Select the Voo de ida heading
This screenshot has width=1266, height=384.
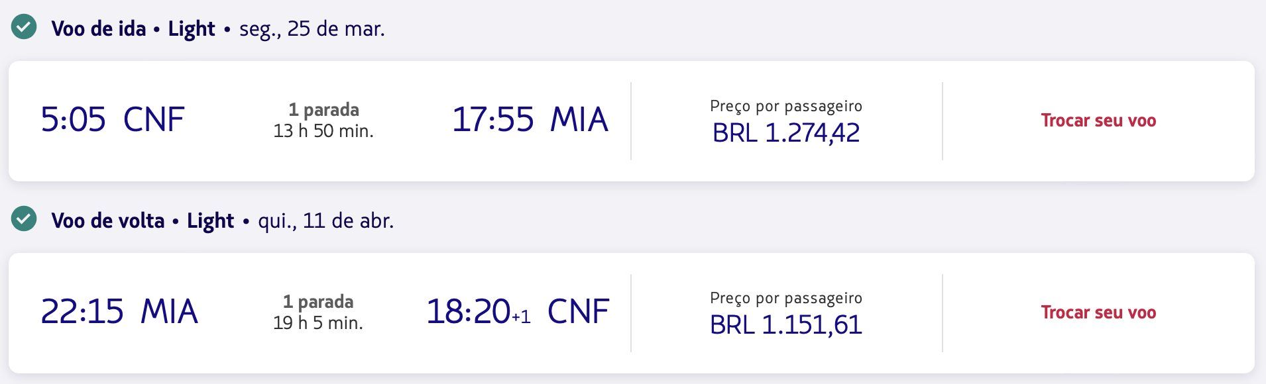[x=99, y=28]
